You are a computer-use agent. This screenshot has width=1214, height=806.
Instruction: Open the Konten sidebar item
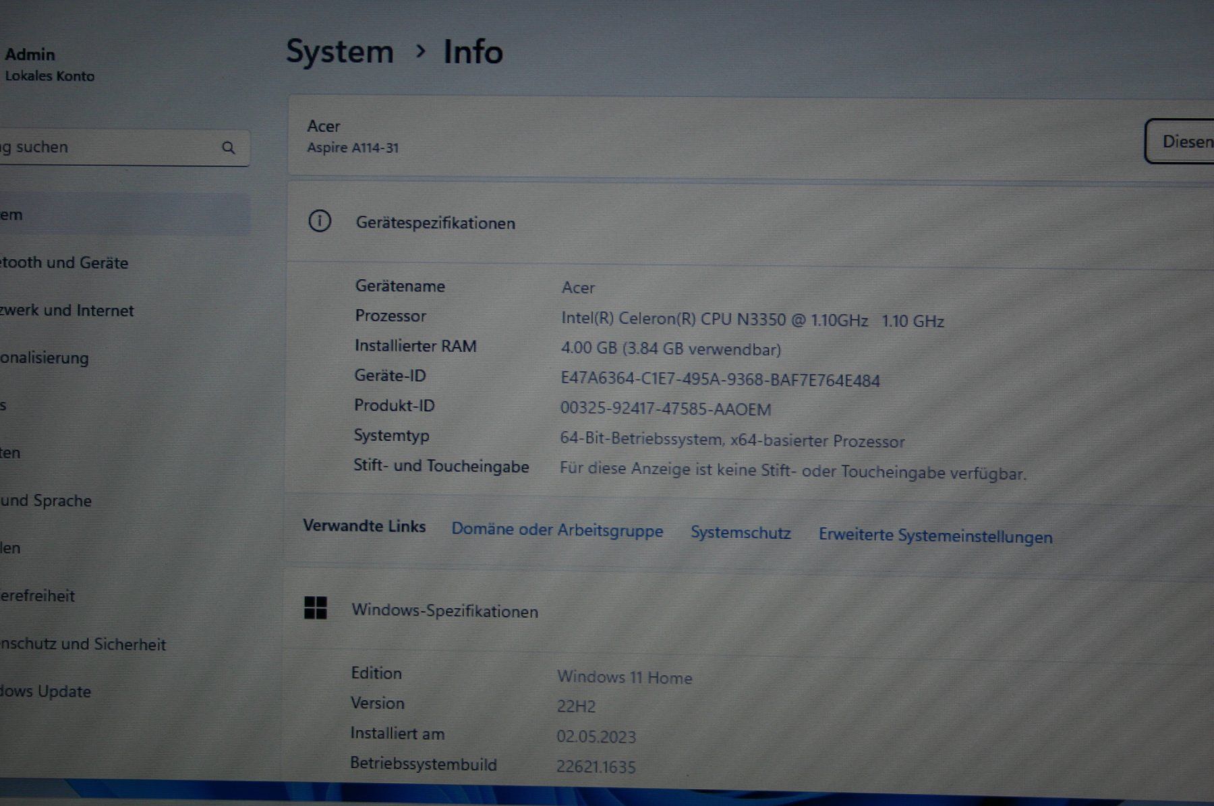11,453
